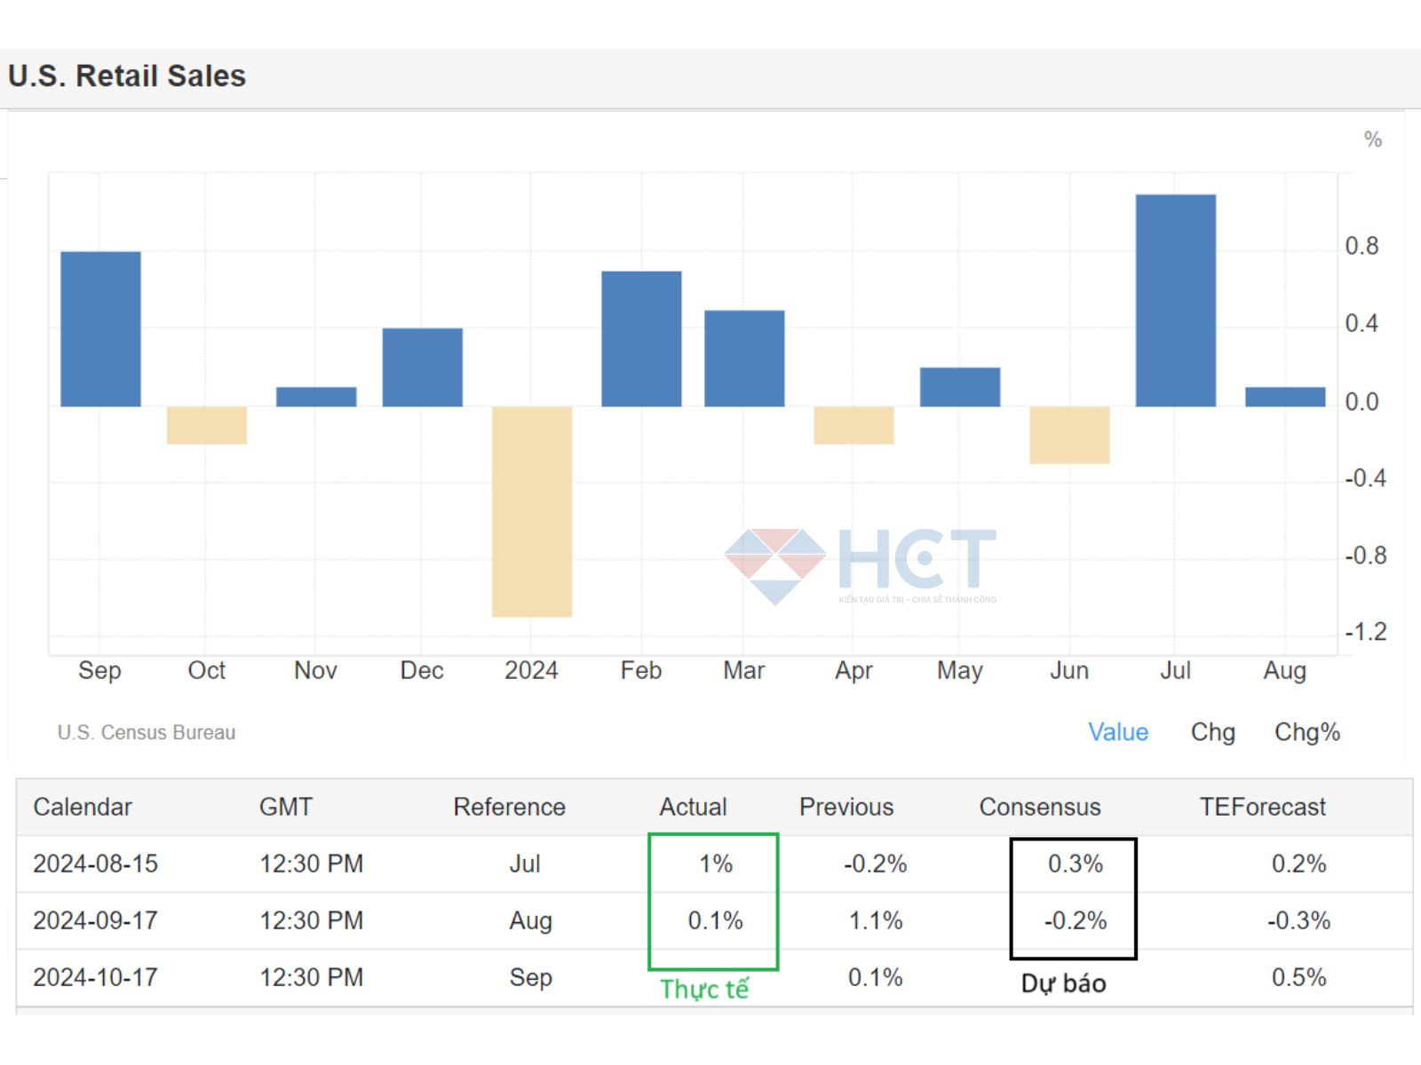Image resolution: width=1421 pixels, height=1065 pixels.
Task: Click the Aug bar in the chart
Action: [1285, 397]
